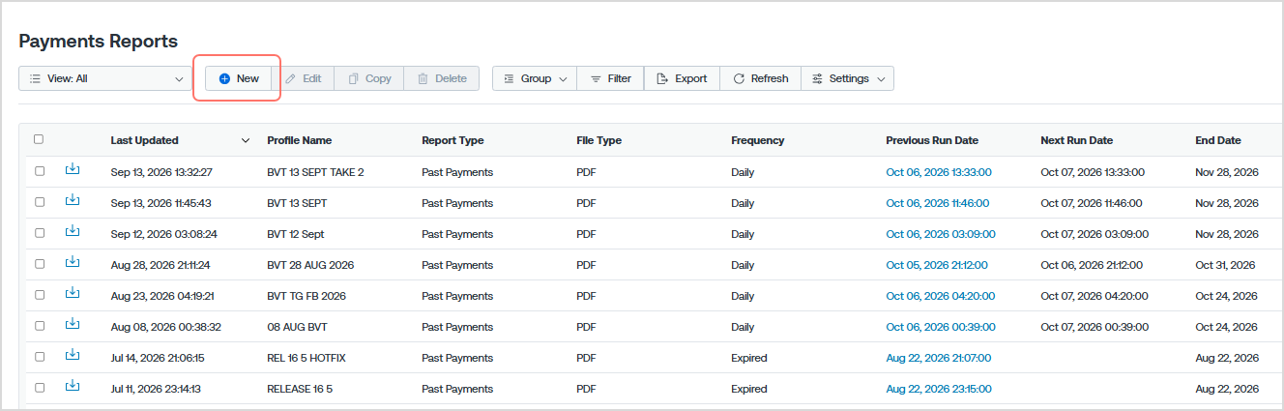Check the BVT TG FB 2026 row checkbox
The image size is (1284, 411).
40,295
